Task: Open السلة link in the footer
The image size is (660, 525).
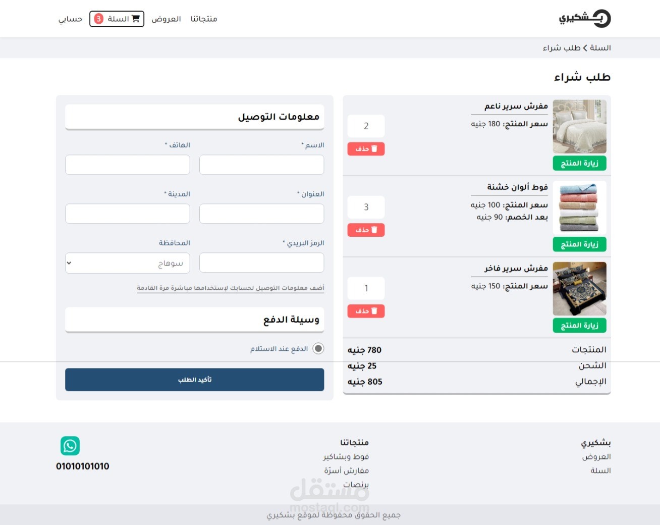Action: 600,470
